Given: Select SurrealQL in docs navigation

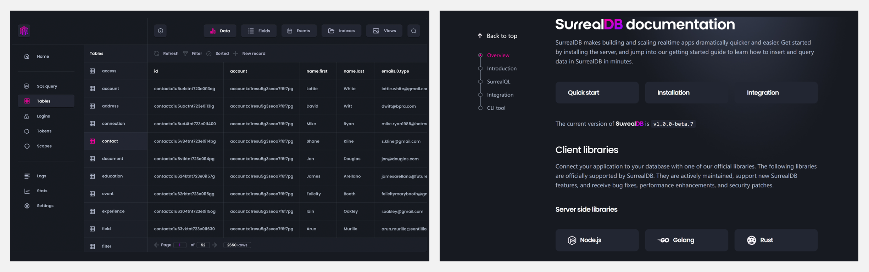Looking at the screenshot, I should [498, 81].
